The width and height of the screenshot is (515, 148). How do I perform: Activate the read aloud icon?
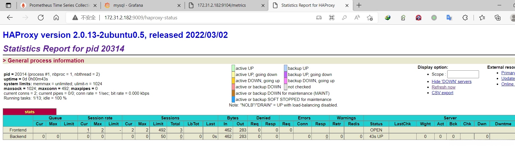[x=357, y=18]
